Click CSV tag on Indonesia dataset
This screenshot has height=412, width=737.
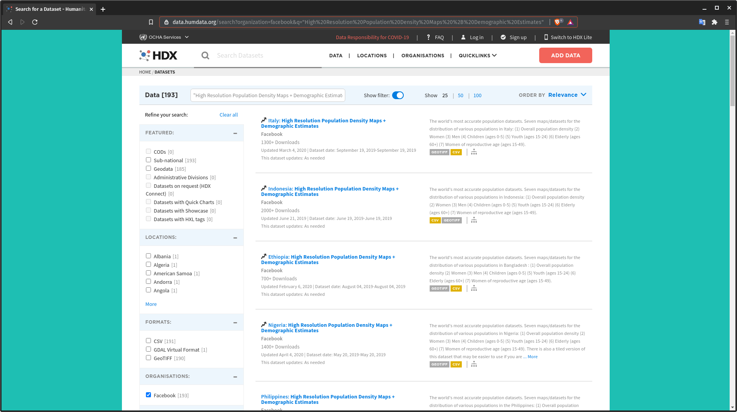[x=435, y=220]
